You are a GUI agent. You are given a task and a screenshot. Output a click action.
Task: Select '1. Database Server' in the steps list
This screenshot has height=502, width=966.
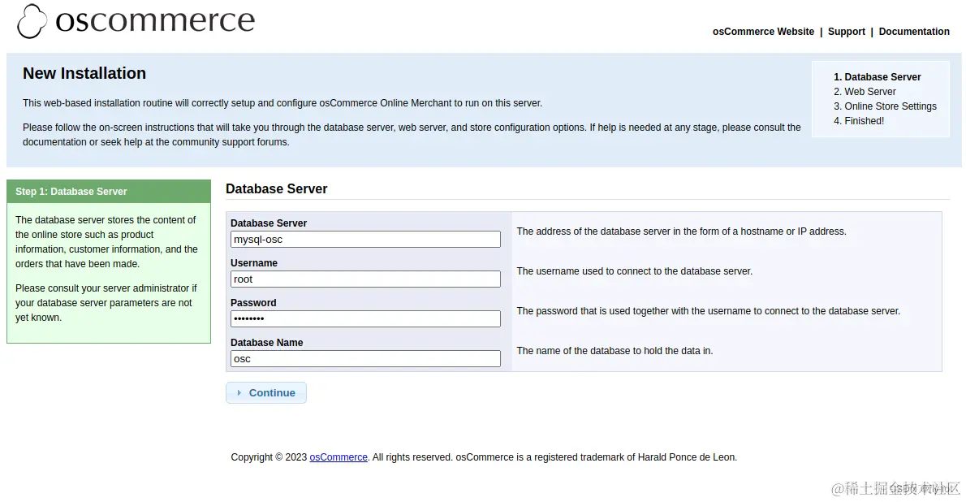click(x=878, y=77)
